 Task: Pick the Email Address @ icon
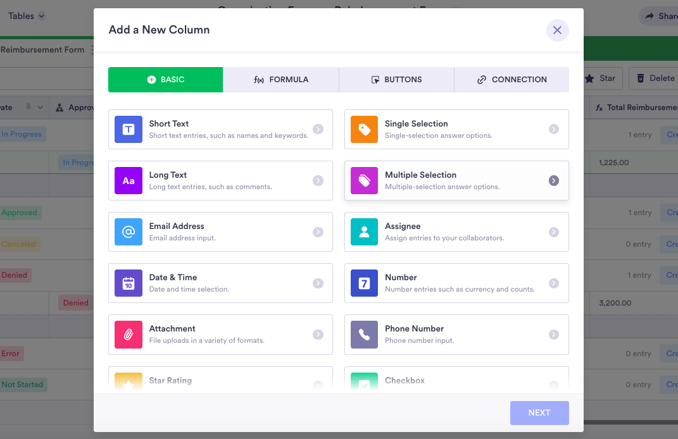pos(129,232)
